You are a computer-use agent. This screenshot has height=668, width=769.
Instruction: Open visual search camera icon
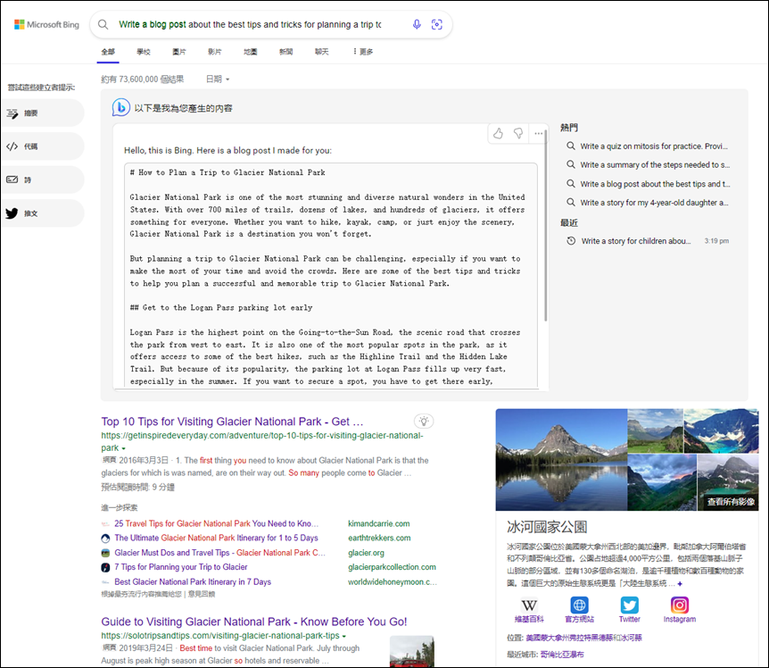(x=436, y=24)
